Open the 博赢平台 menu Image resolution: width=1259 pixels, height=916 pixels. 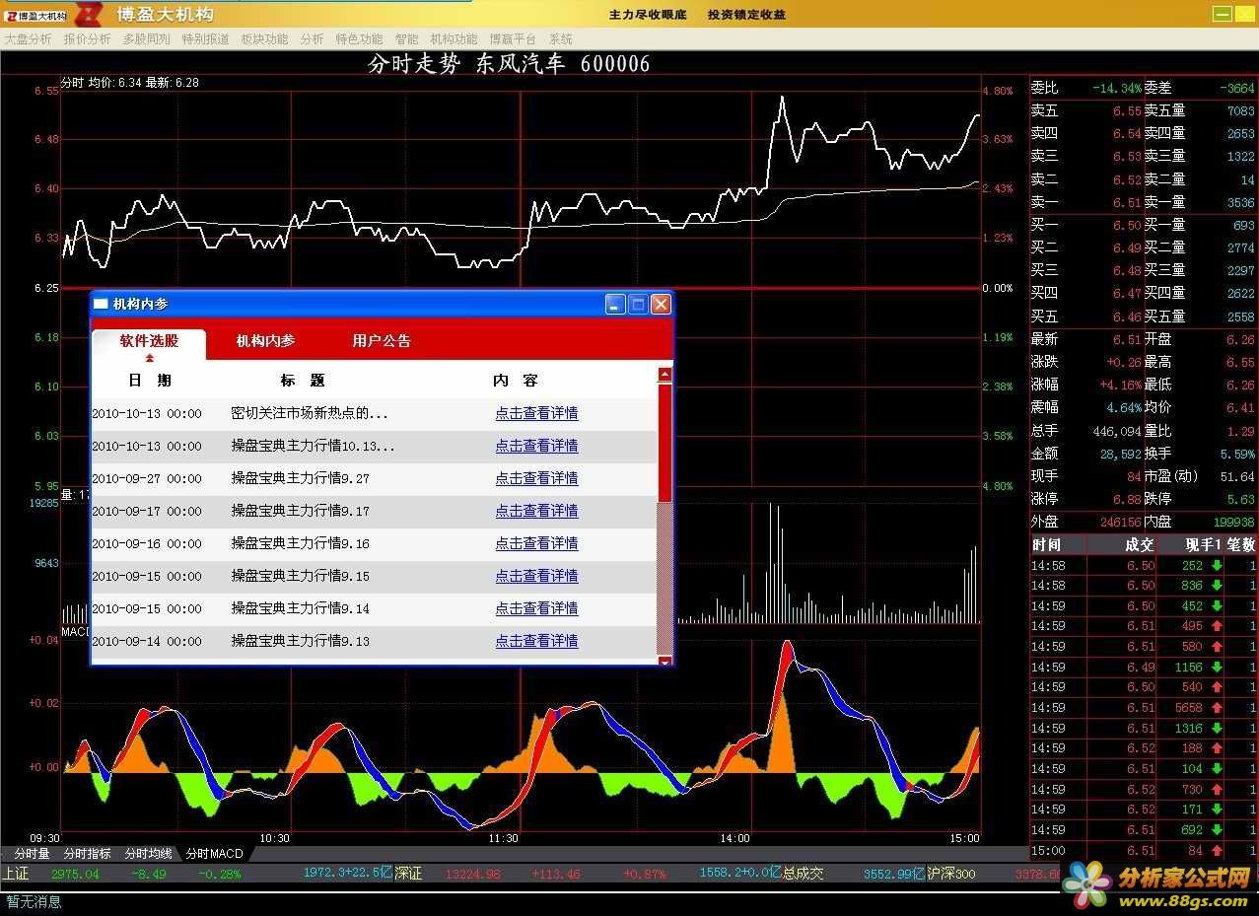(513, 39)
